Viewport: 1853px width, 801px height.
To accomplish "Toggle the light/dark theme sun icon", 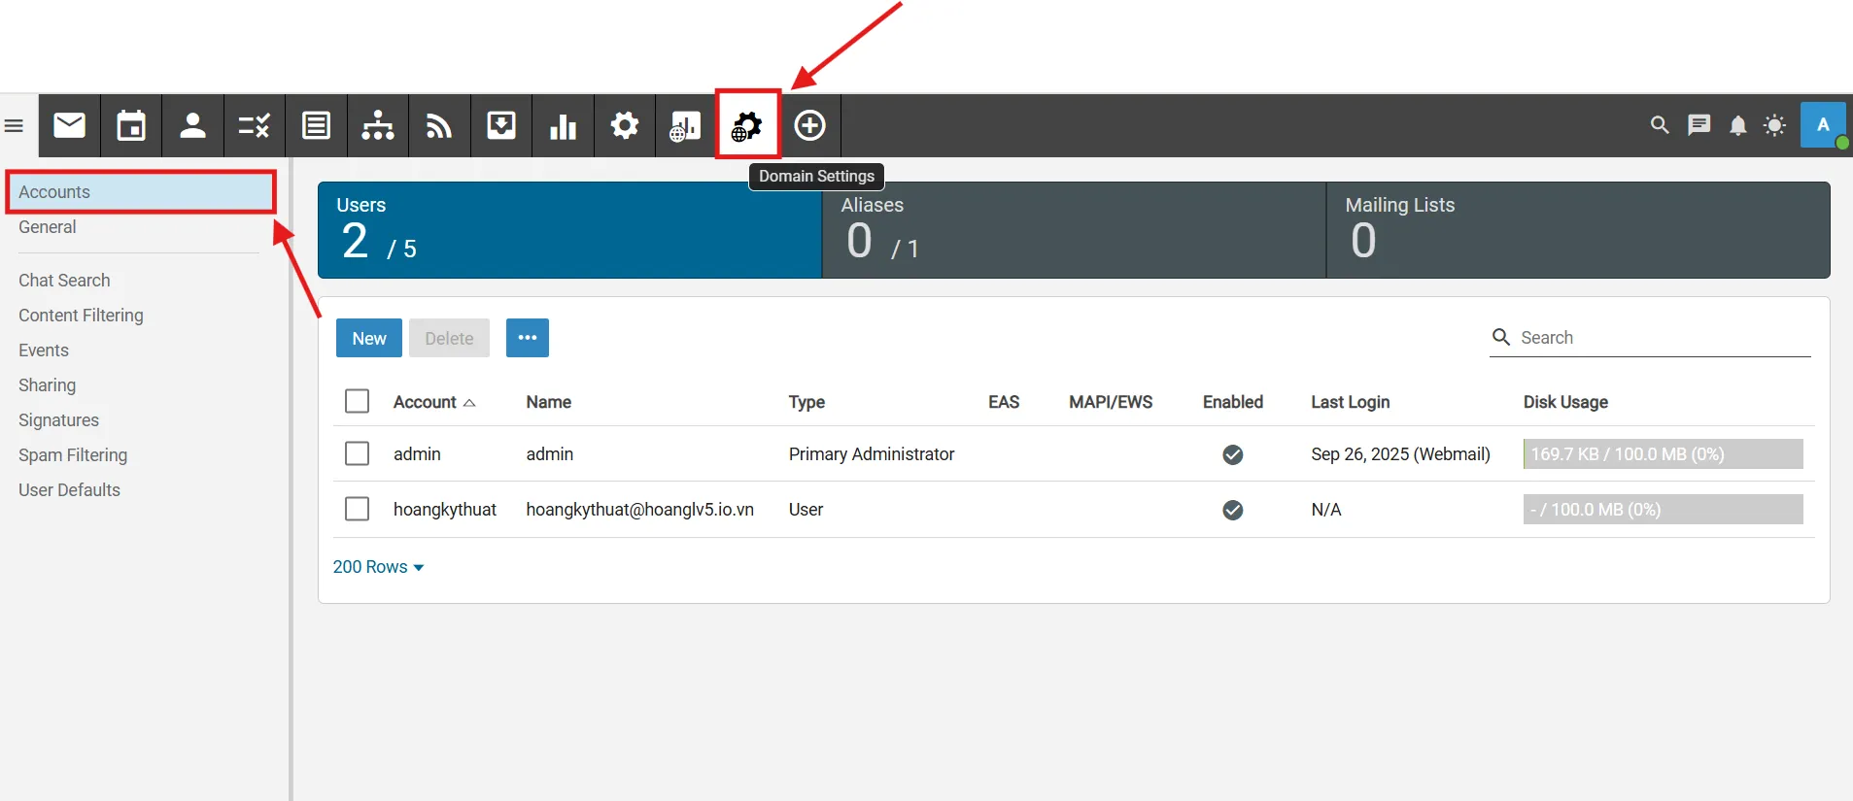I will click(x=1774, y=125).
